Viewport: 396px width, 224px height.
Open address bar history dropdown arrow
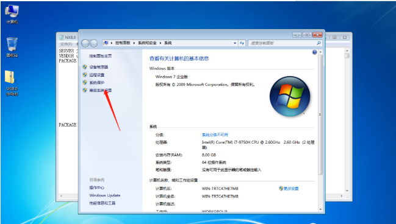(x=235, y=43)
